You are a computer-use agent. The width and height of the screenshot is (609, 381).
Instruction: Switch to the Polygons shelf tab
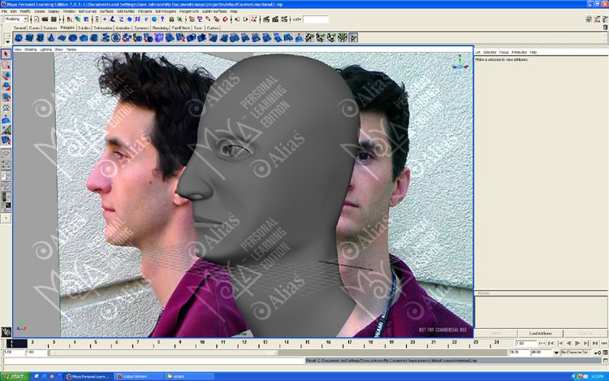(x=67, y=28)
